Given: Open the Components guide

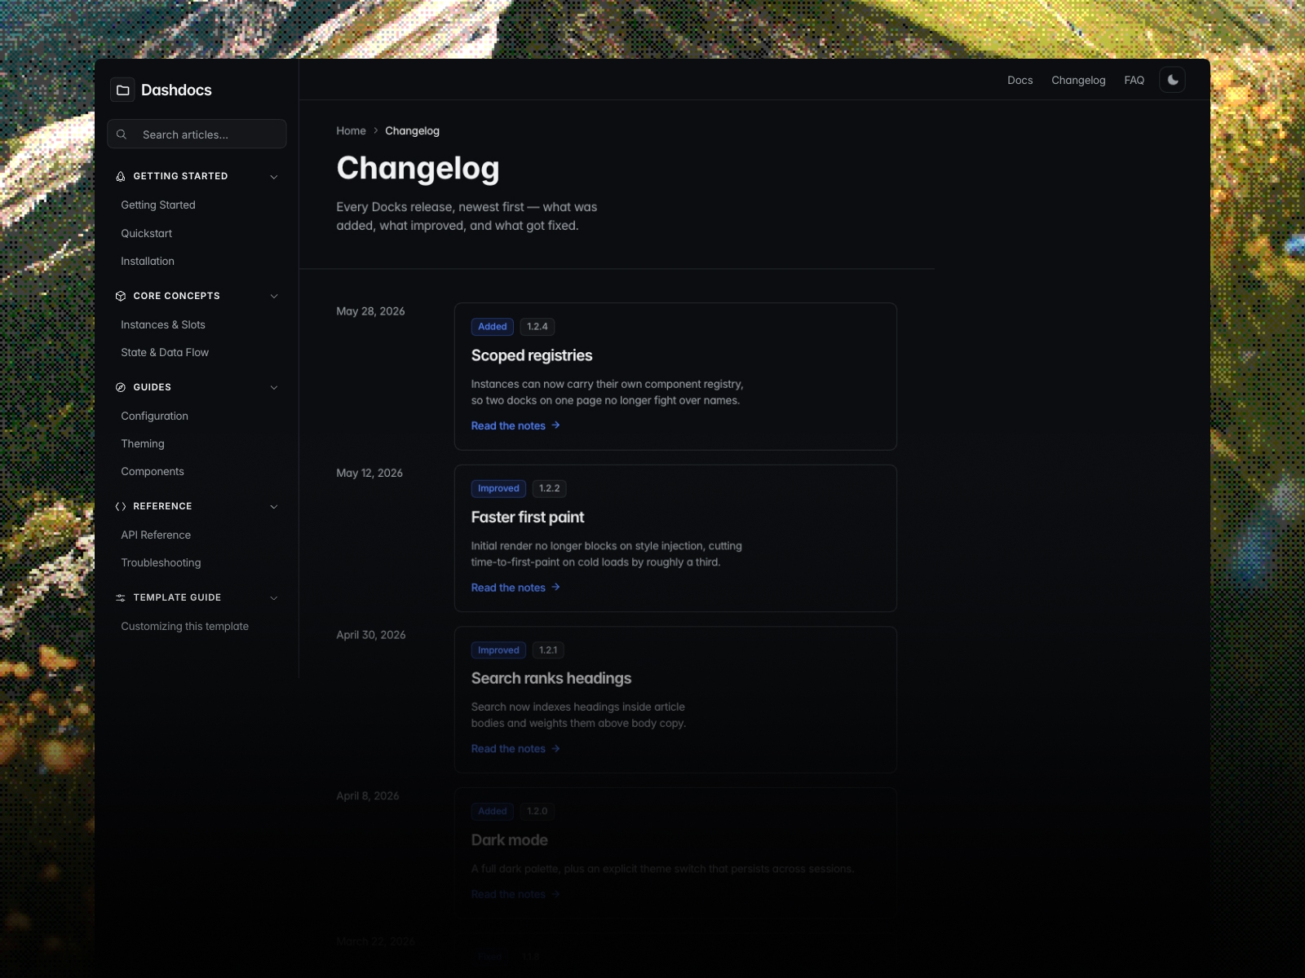Looking at the screenshot, I should 153,471.
